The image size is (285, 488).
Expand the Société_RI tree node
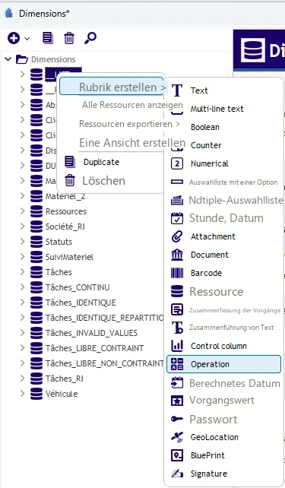[22, 227]
